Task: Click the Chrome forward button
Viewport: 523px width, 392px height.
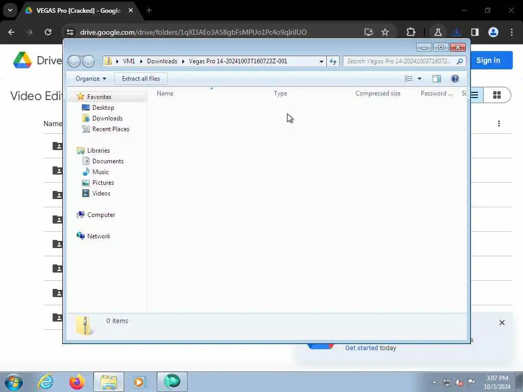Action: click(30, 32)
